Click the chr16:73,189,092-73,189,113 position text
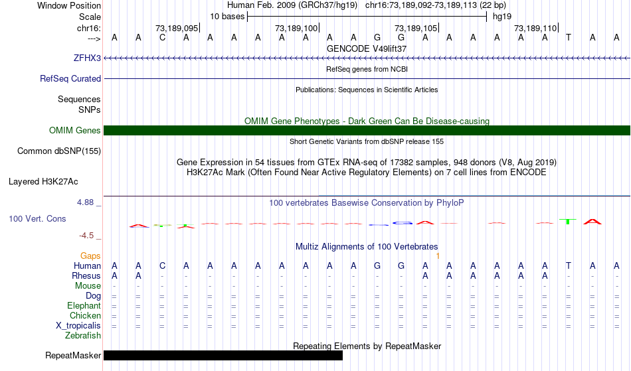The height and width of the screenshot is (371, 631). [436, 5]
